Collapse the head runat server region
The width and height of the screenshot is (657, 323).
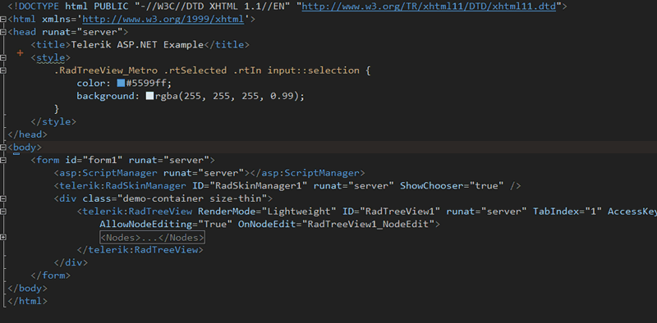[x=3, y=32]
